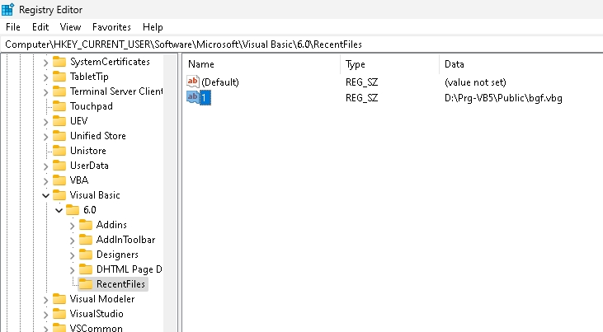This screenshot has width=603, height=332.
Task: Click the tree pane vertical scrollbar
Action: [x=170, y=192]
